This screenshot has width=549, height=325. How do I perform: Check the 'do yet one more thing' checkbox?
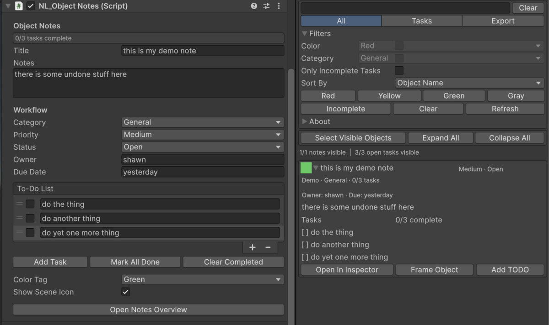pyautogui.click(x=30, y=232)
